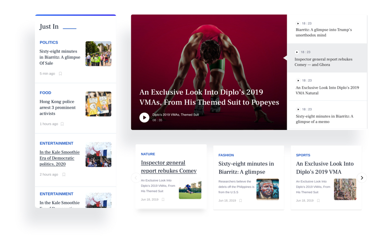Open the FOOD category label
This screenshot has height=238, width=382.
pos(45,93)
